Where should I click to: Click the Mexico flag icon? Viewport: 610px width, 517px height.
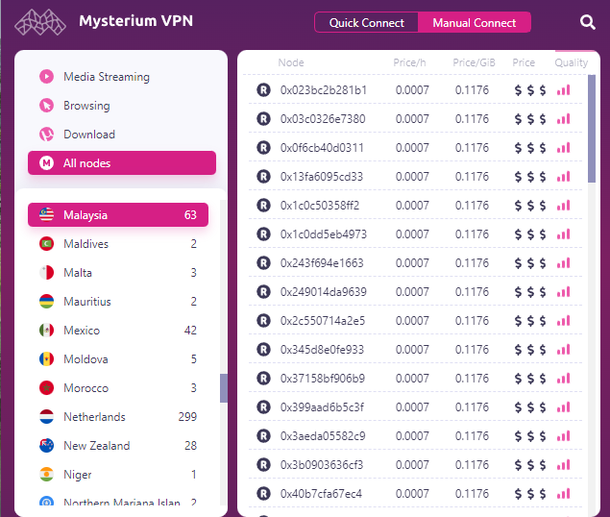(47, 331)
